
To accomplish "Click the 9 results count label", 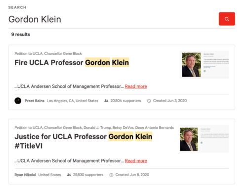I will pyautogui.click(x=21, y=35).
